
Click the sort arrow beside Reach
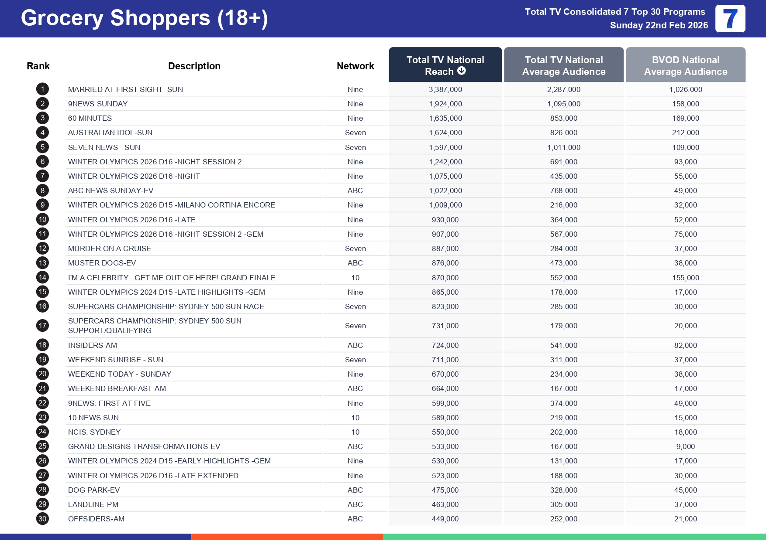[462, 71]
